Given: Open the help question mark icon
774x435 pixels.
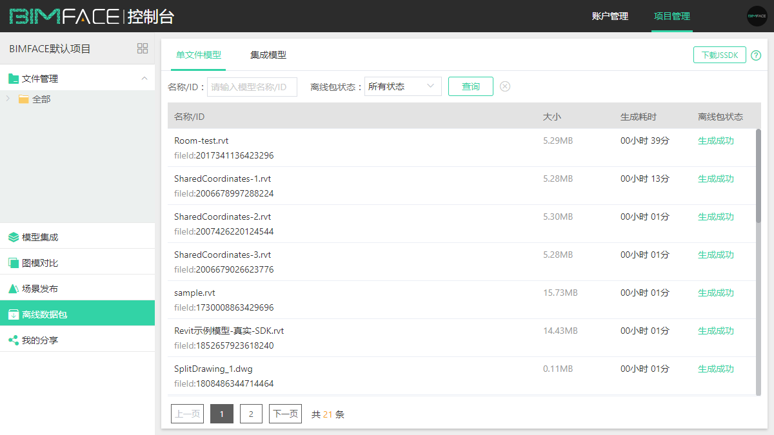Looking at the screenshot, I should click(756, 55).
